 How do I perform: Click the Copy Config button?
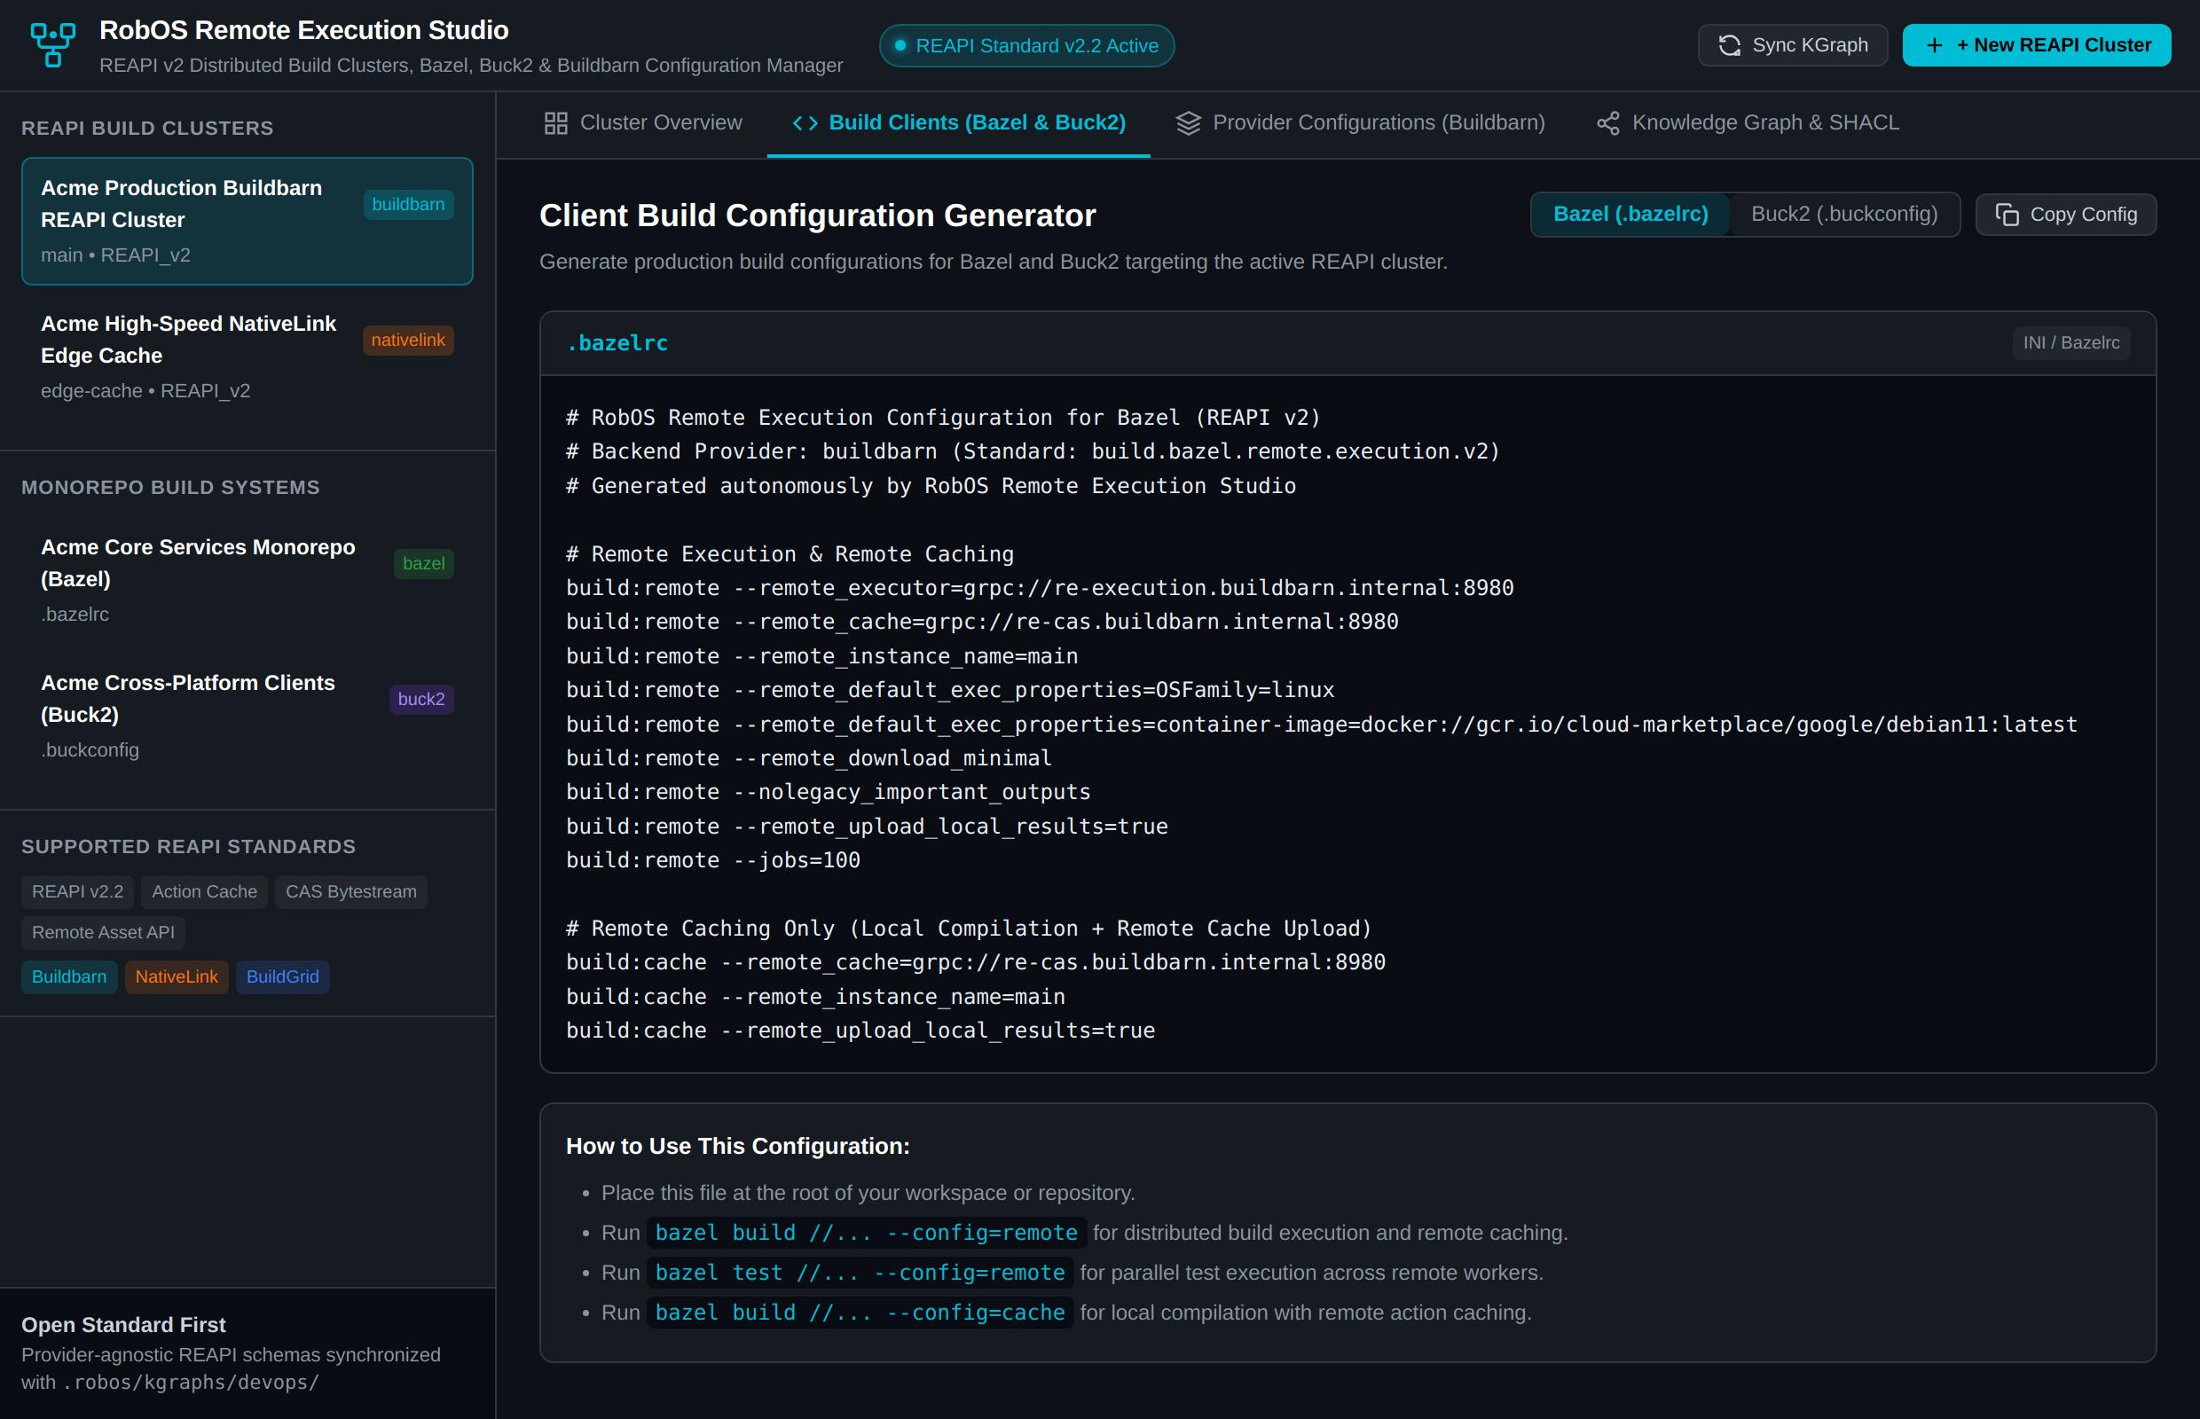point(2064,215)
